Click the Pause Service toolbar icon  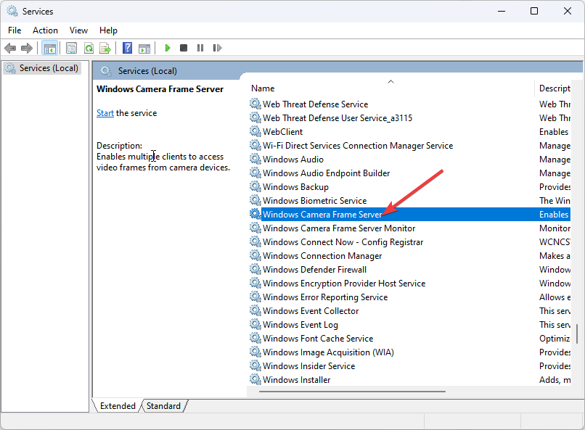(x=200, y=48)
